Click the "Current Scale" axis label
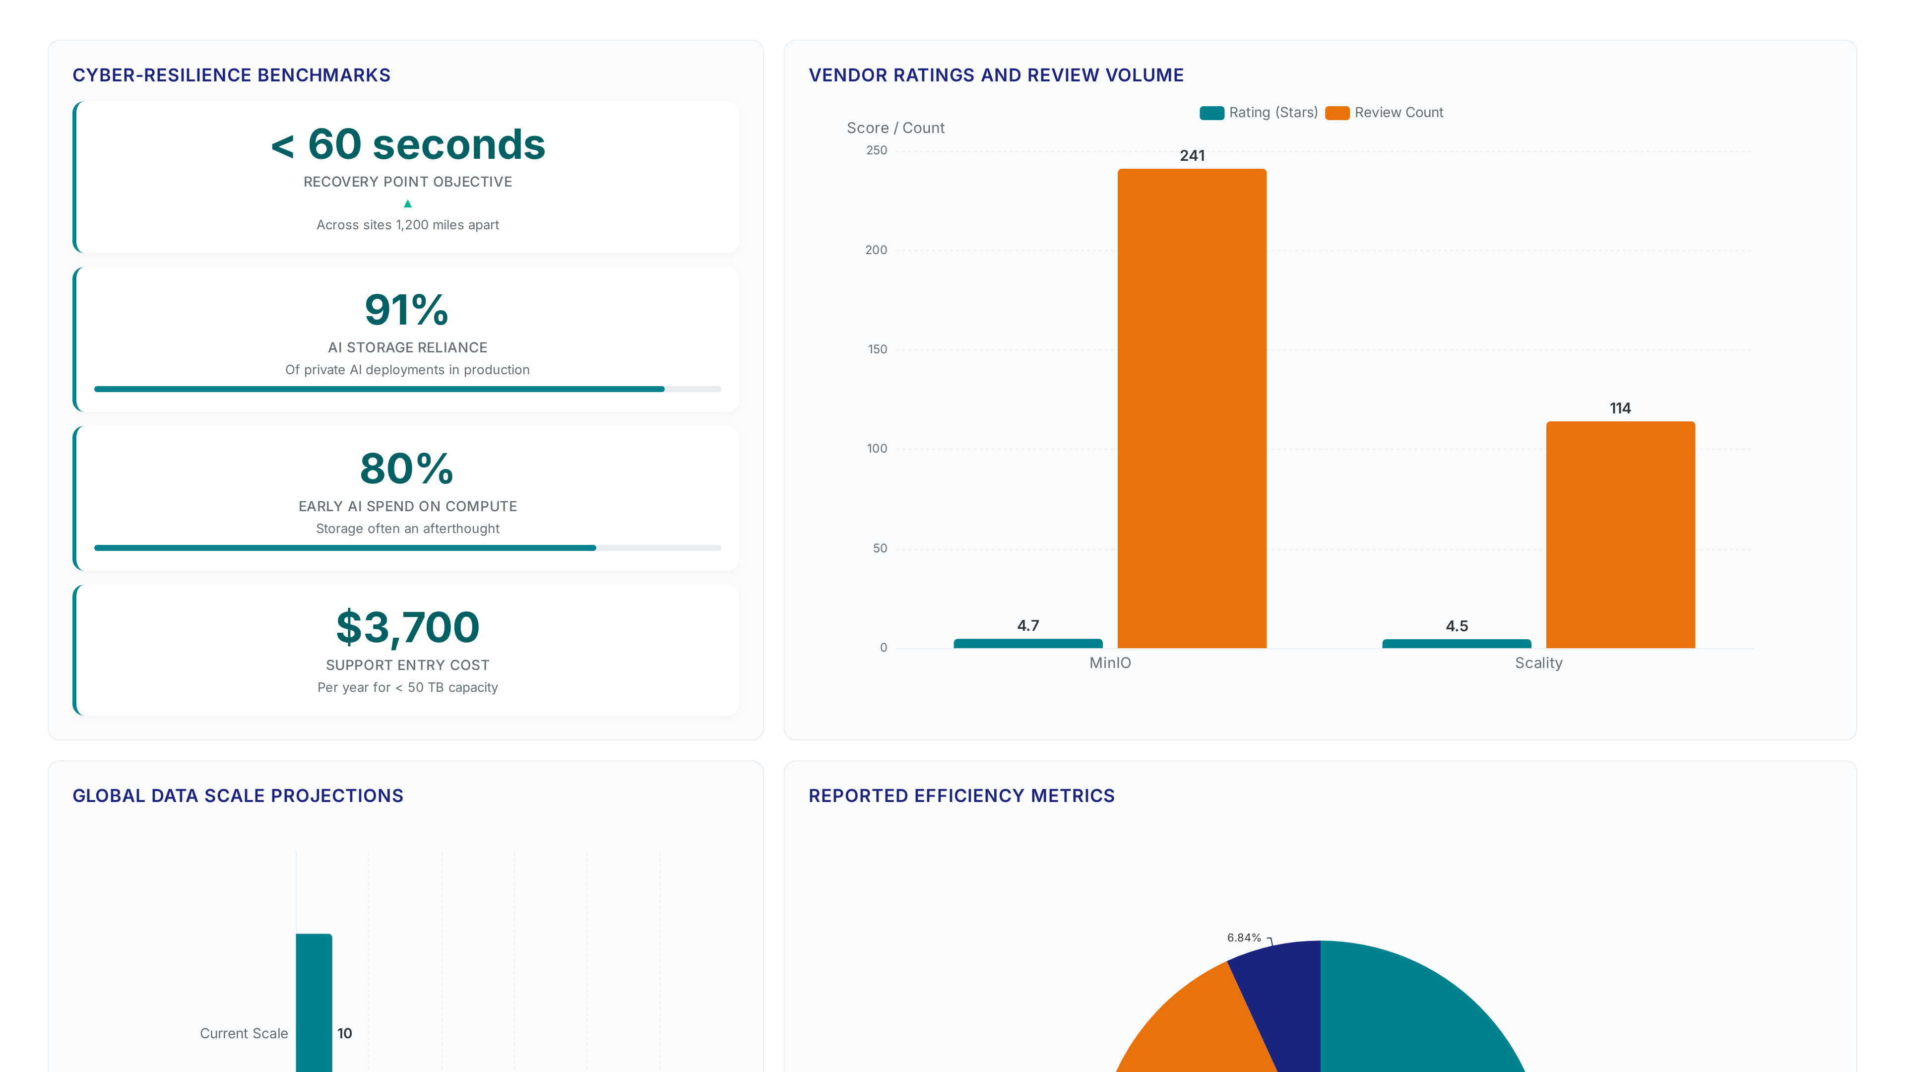This screenshot has height=1072, width=1905. coord(244,1033)
